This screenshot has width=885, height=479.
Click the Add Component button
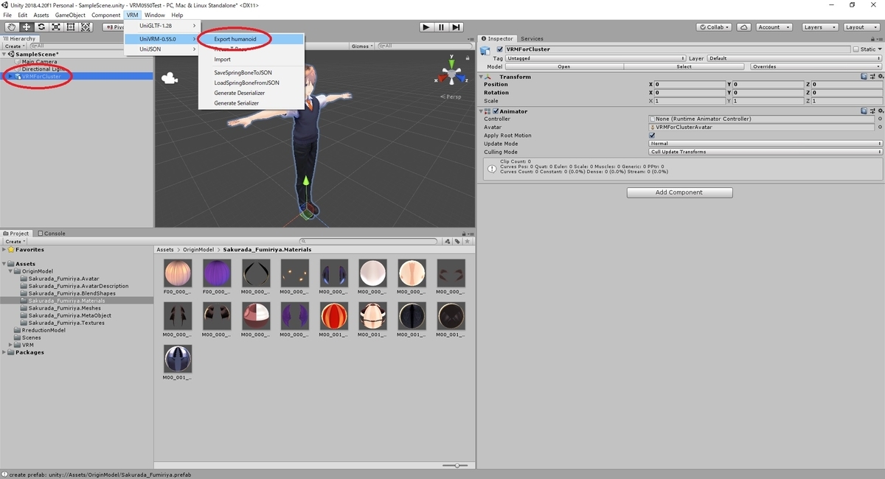coord(679,192)
